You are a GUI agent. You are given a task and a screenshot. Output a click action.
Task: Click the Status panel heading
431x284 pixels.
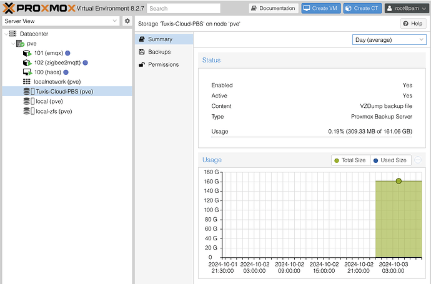(211, 60)
